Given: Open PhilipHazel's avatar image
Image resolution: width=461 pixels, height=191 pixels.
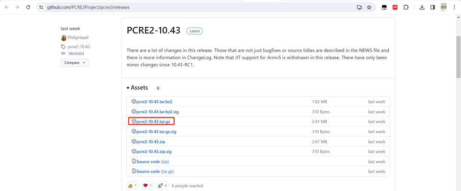Looking at the screenshot, I should click(x=64, y=38).
